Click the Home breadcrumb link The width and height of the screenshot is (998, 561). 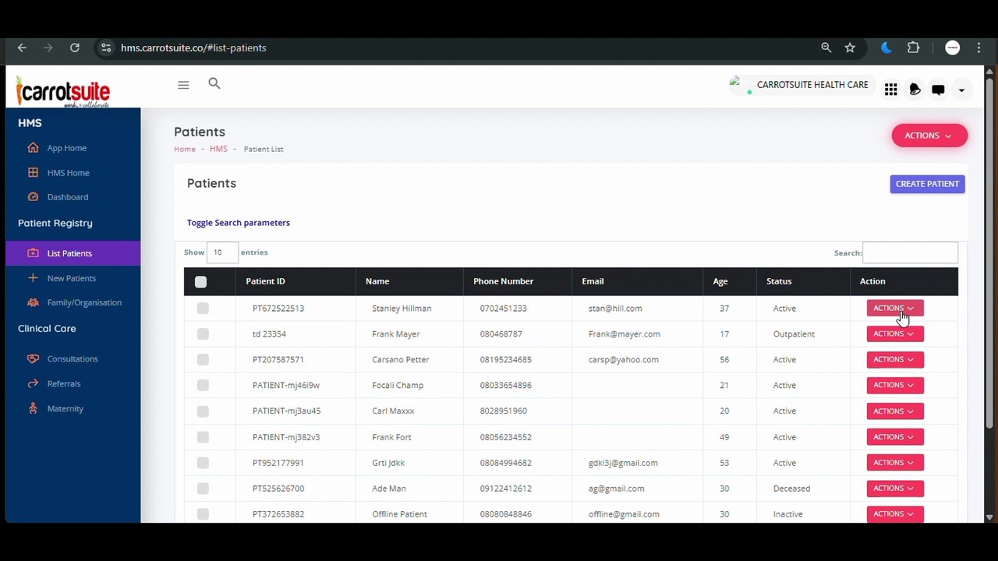(x=185, y=149)
